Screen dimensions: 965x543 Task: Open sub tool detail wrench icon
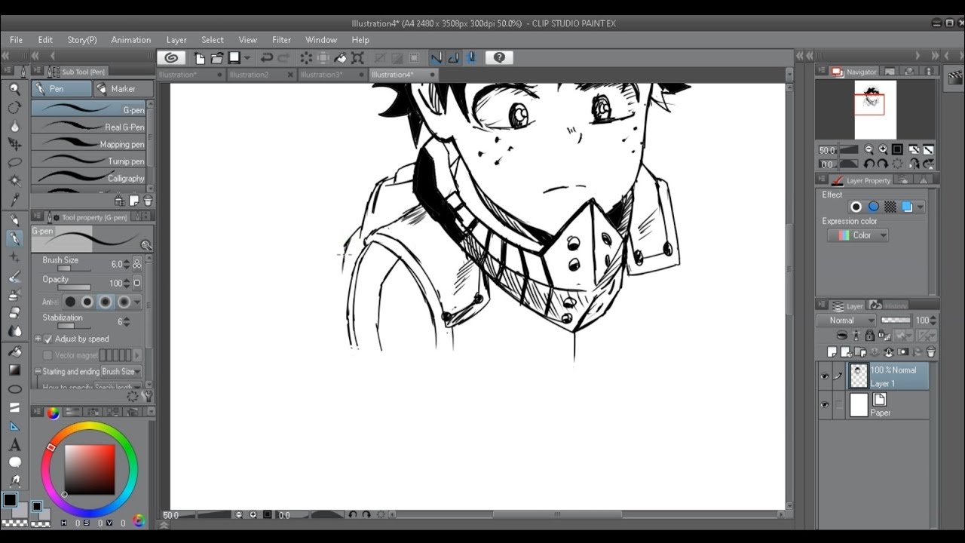click(x=147, y=396)
